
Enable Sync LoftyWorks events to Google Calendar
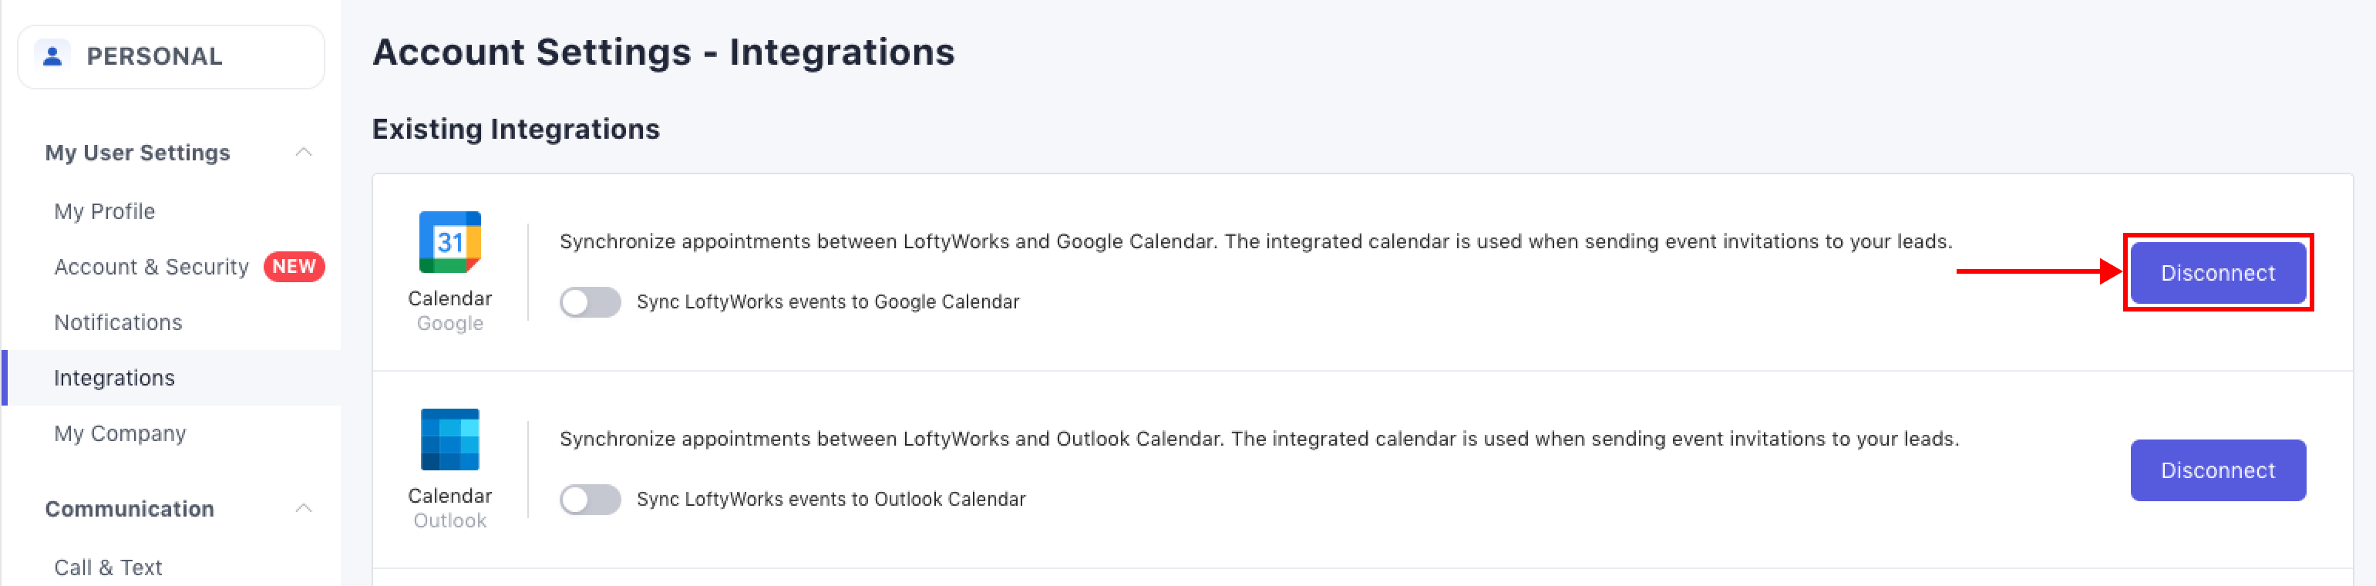(591, 303)
